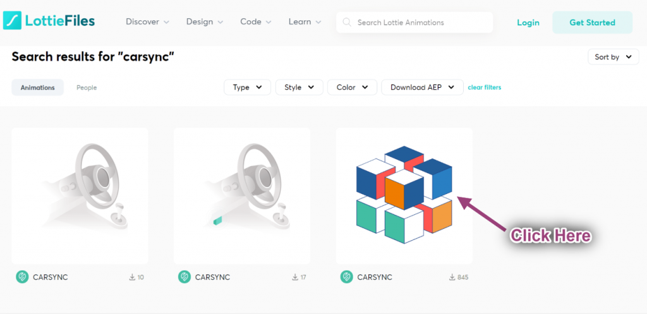Open the Code menu

[256, 22]
